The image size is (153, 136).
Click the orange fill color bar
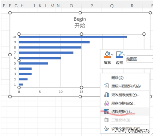(x=107, y=57)
